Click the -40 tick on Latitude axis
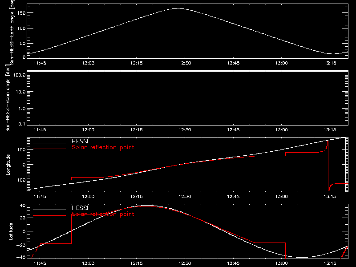The height and width of the screenshot is (267, 356). pos(21,258)
